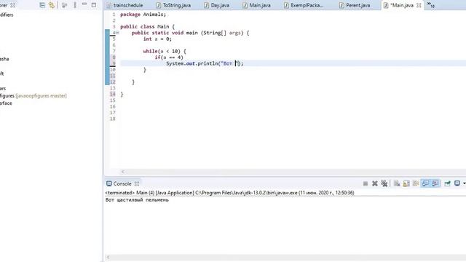Open the Display Selected Console button
This screenshot has height=262, width=466.
[457, 183]
